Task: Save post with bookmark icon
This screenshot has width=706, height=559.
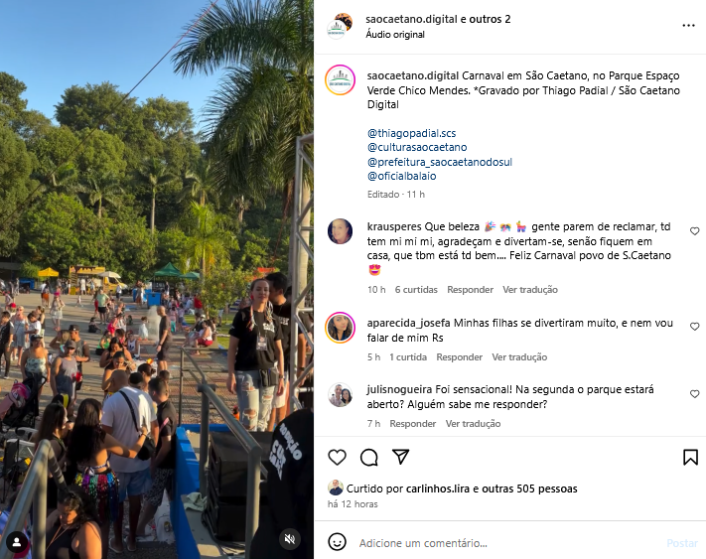Action: 690,457
